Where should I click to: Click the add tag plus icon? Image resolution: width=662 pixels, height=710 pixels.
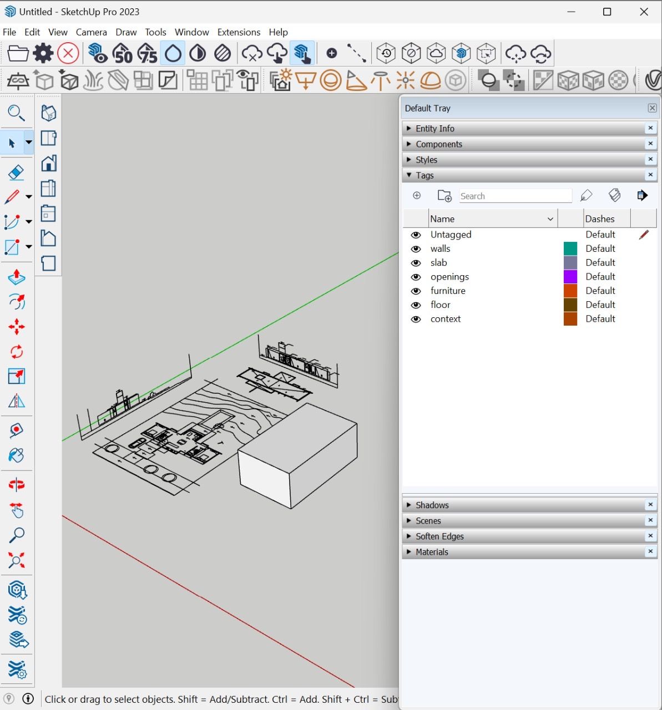(417, 195)
